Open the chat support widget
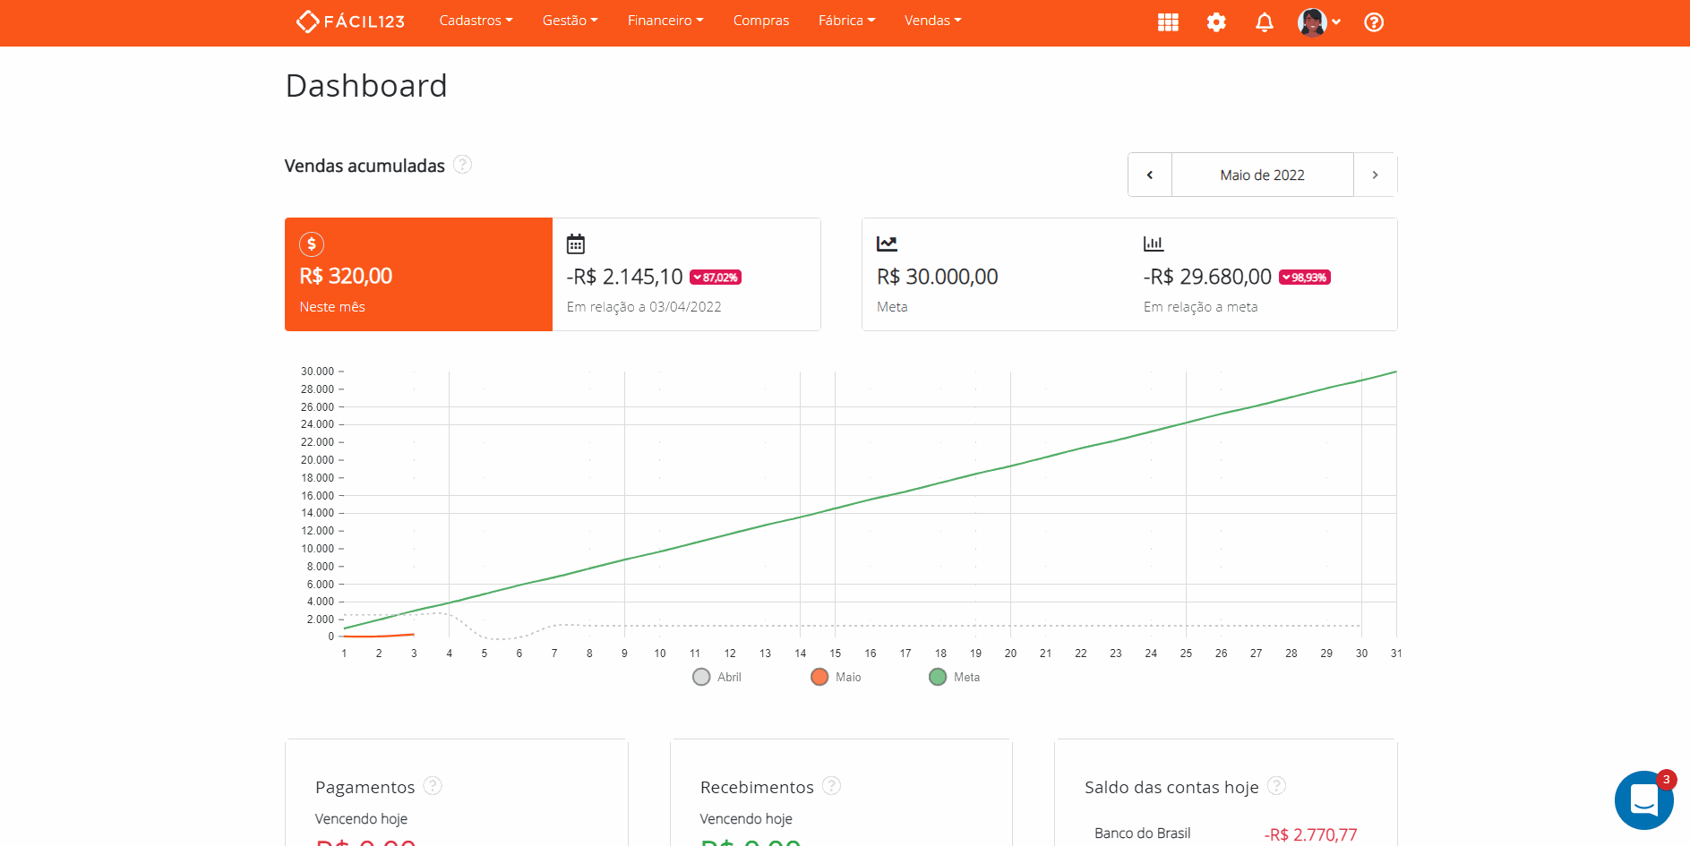The height and width of the screenshot is (846, 1690). [1643, 799]
